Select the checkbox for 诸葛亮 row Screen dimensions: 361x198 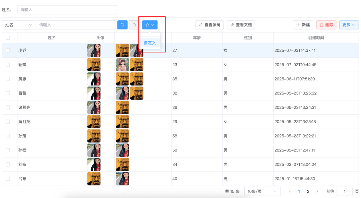point(8,108)
